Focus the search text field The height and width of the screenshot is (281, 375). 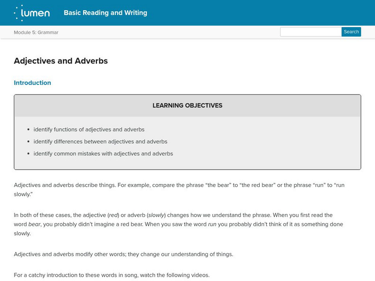310,32
